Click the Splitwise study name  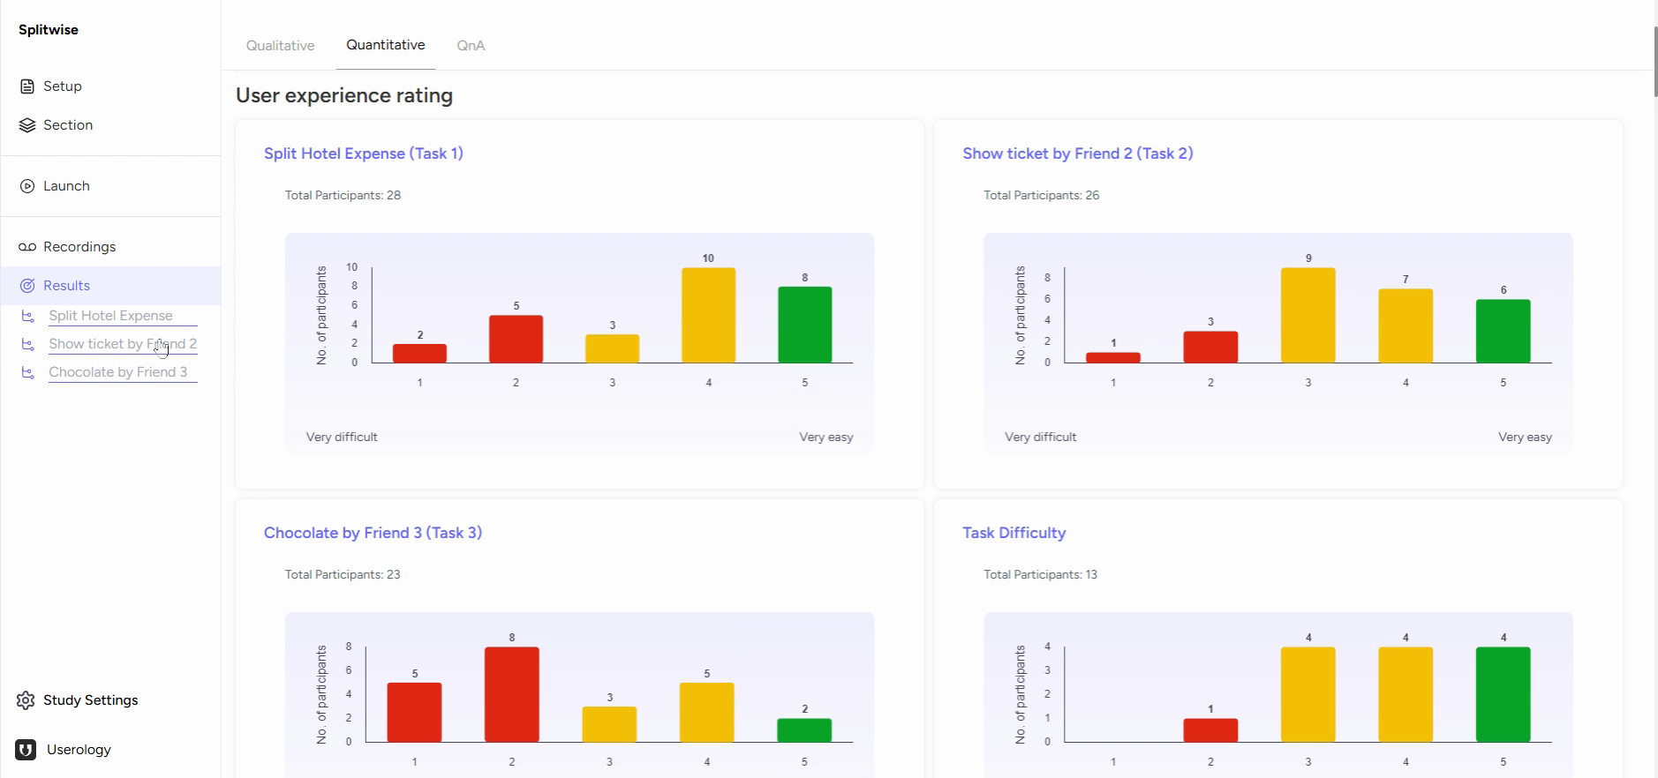click(x=49, y=30)
